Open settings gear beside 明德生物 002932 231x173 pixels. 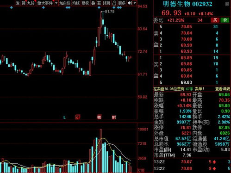point(227,4)
